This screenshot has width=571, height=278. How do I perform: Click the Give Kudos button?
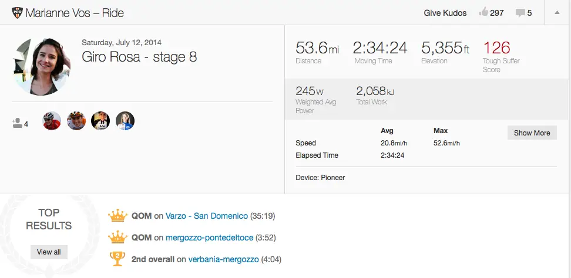tap(445, 13)
